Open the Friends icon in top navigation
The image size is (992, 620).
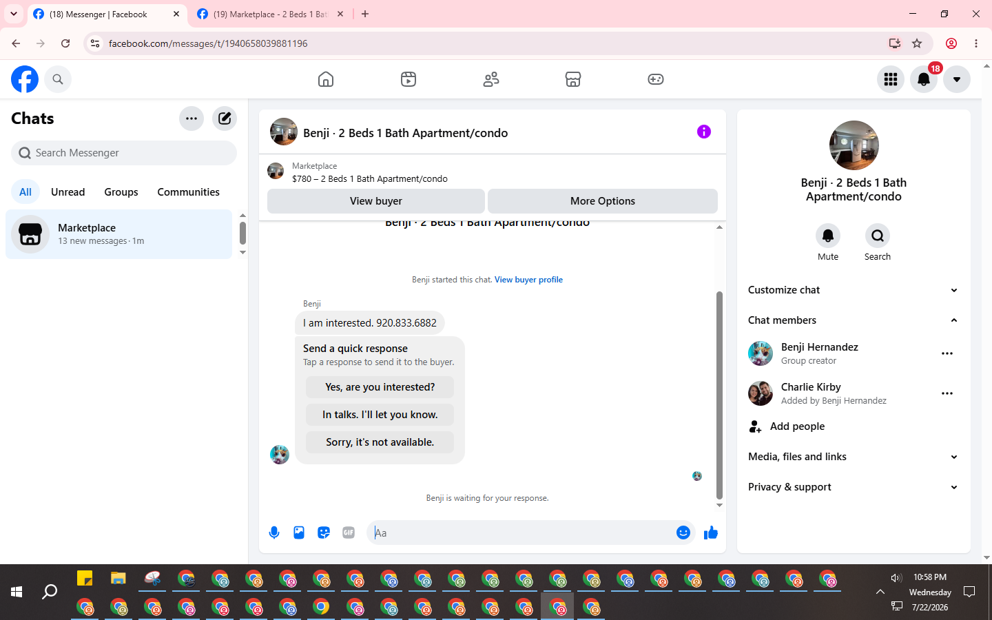(x=491, y=79)
